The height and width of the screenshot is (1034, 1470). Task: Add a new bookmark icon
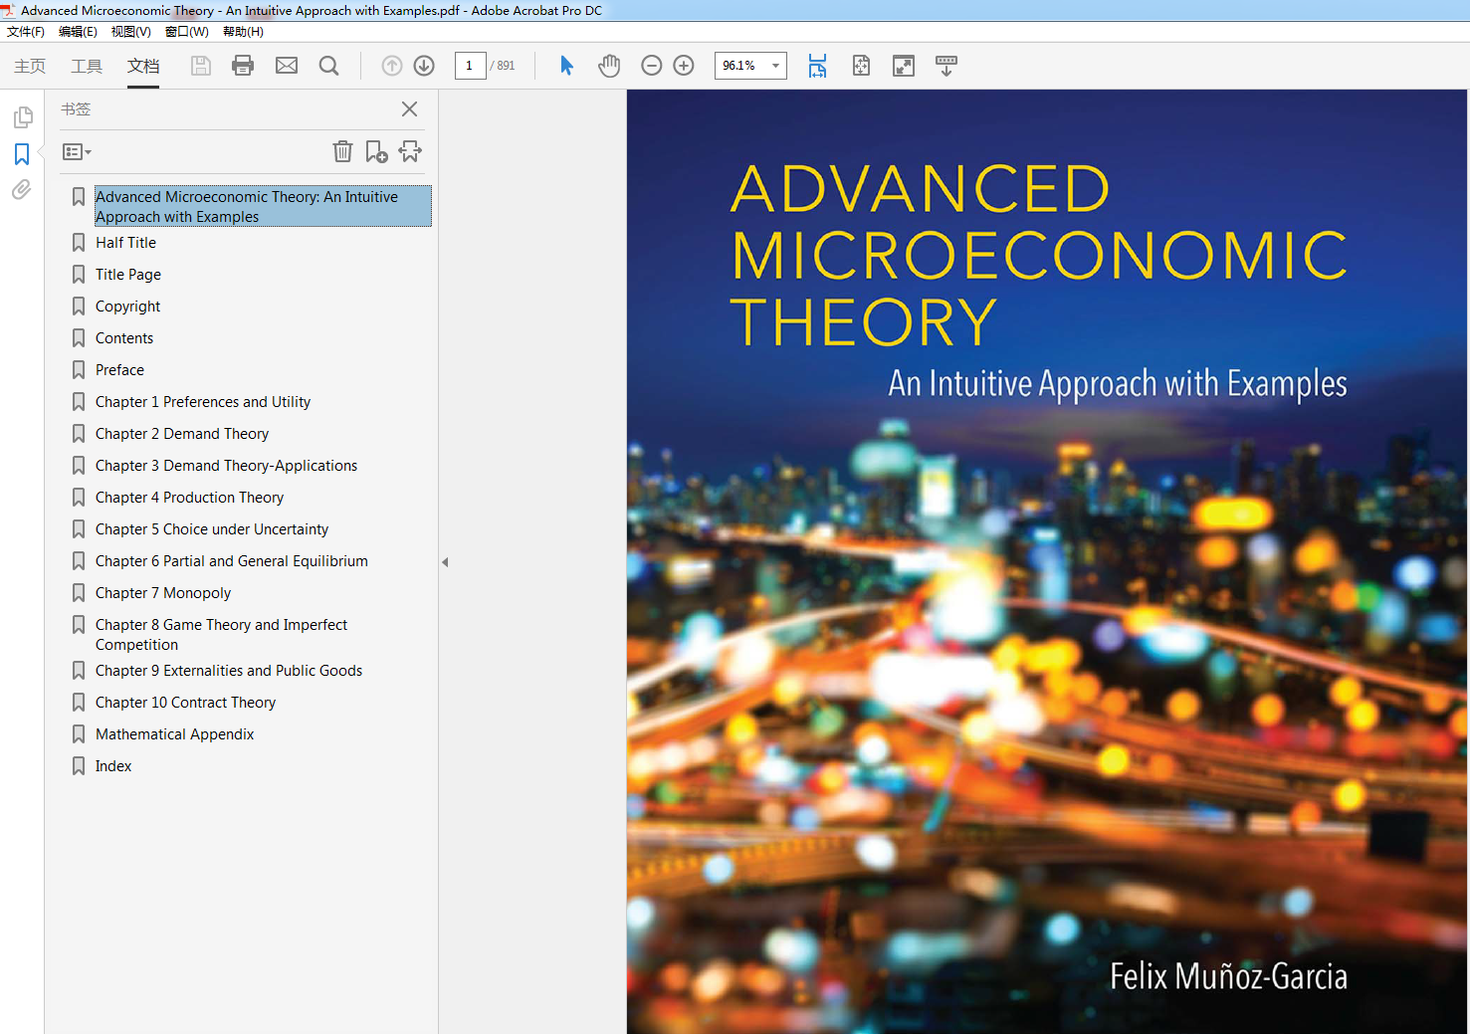click(376, 151)
